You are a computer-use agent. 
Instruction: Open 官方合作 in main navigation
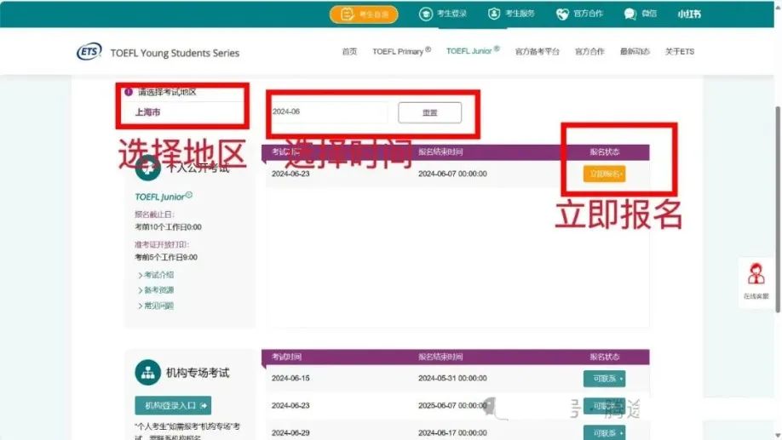click(x=589, y=51)
